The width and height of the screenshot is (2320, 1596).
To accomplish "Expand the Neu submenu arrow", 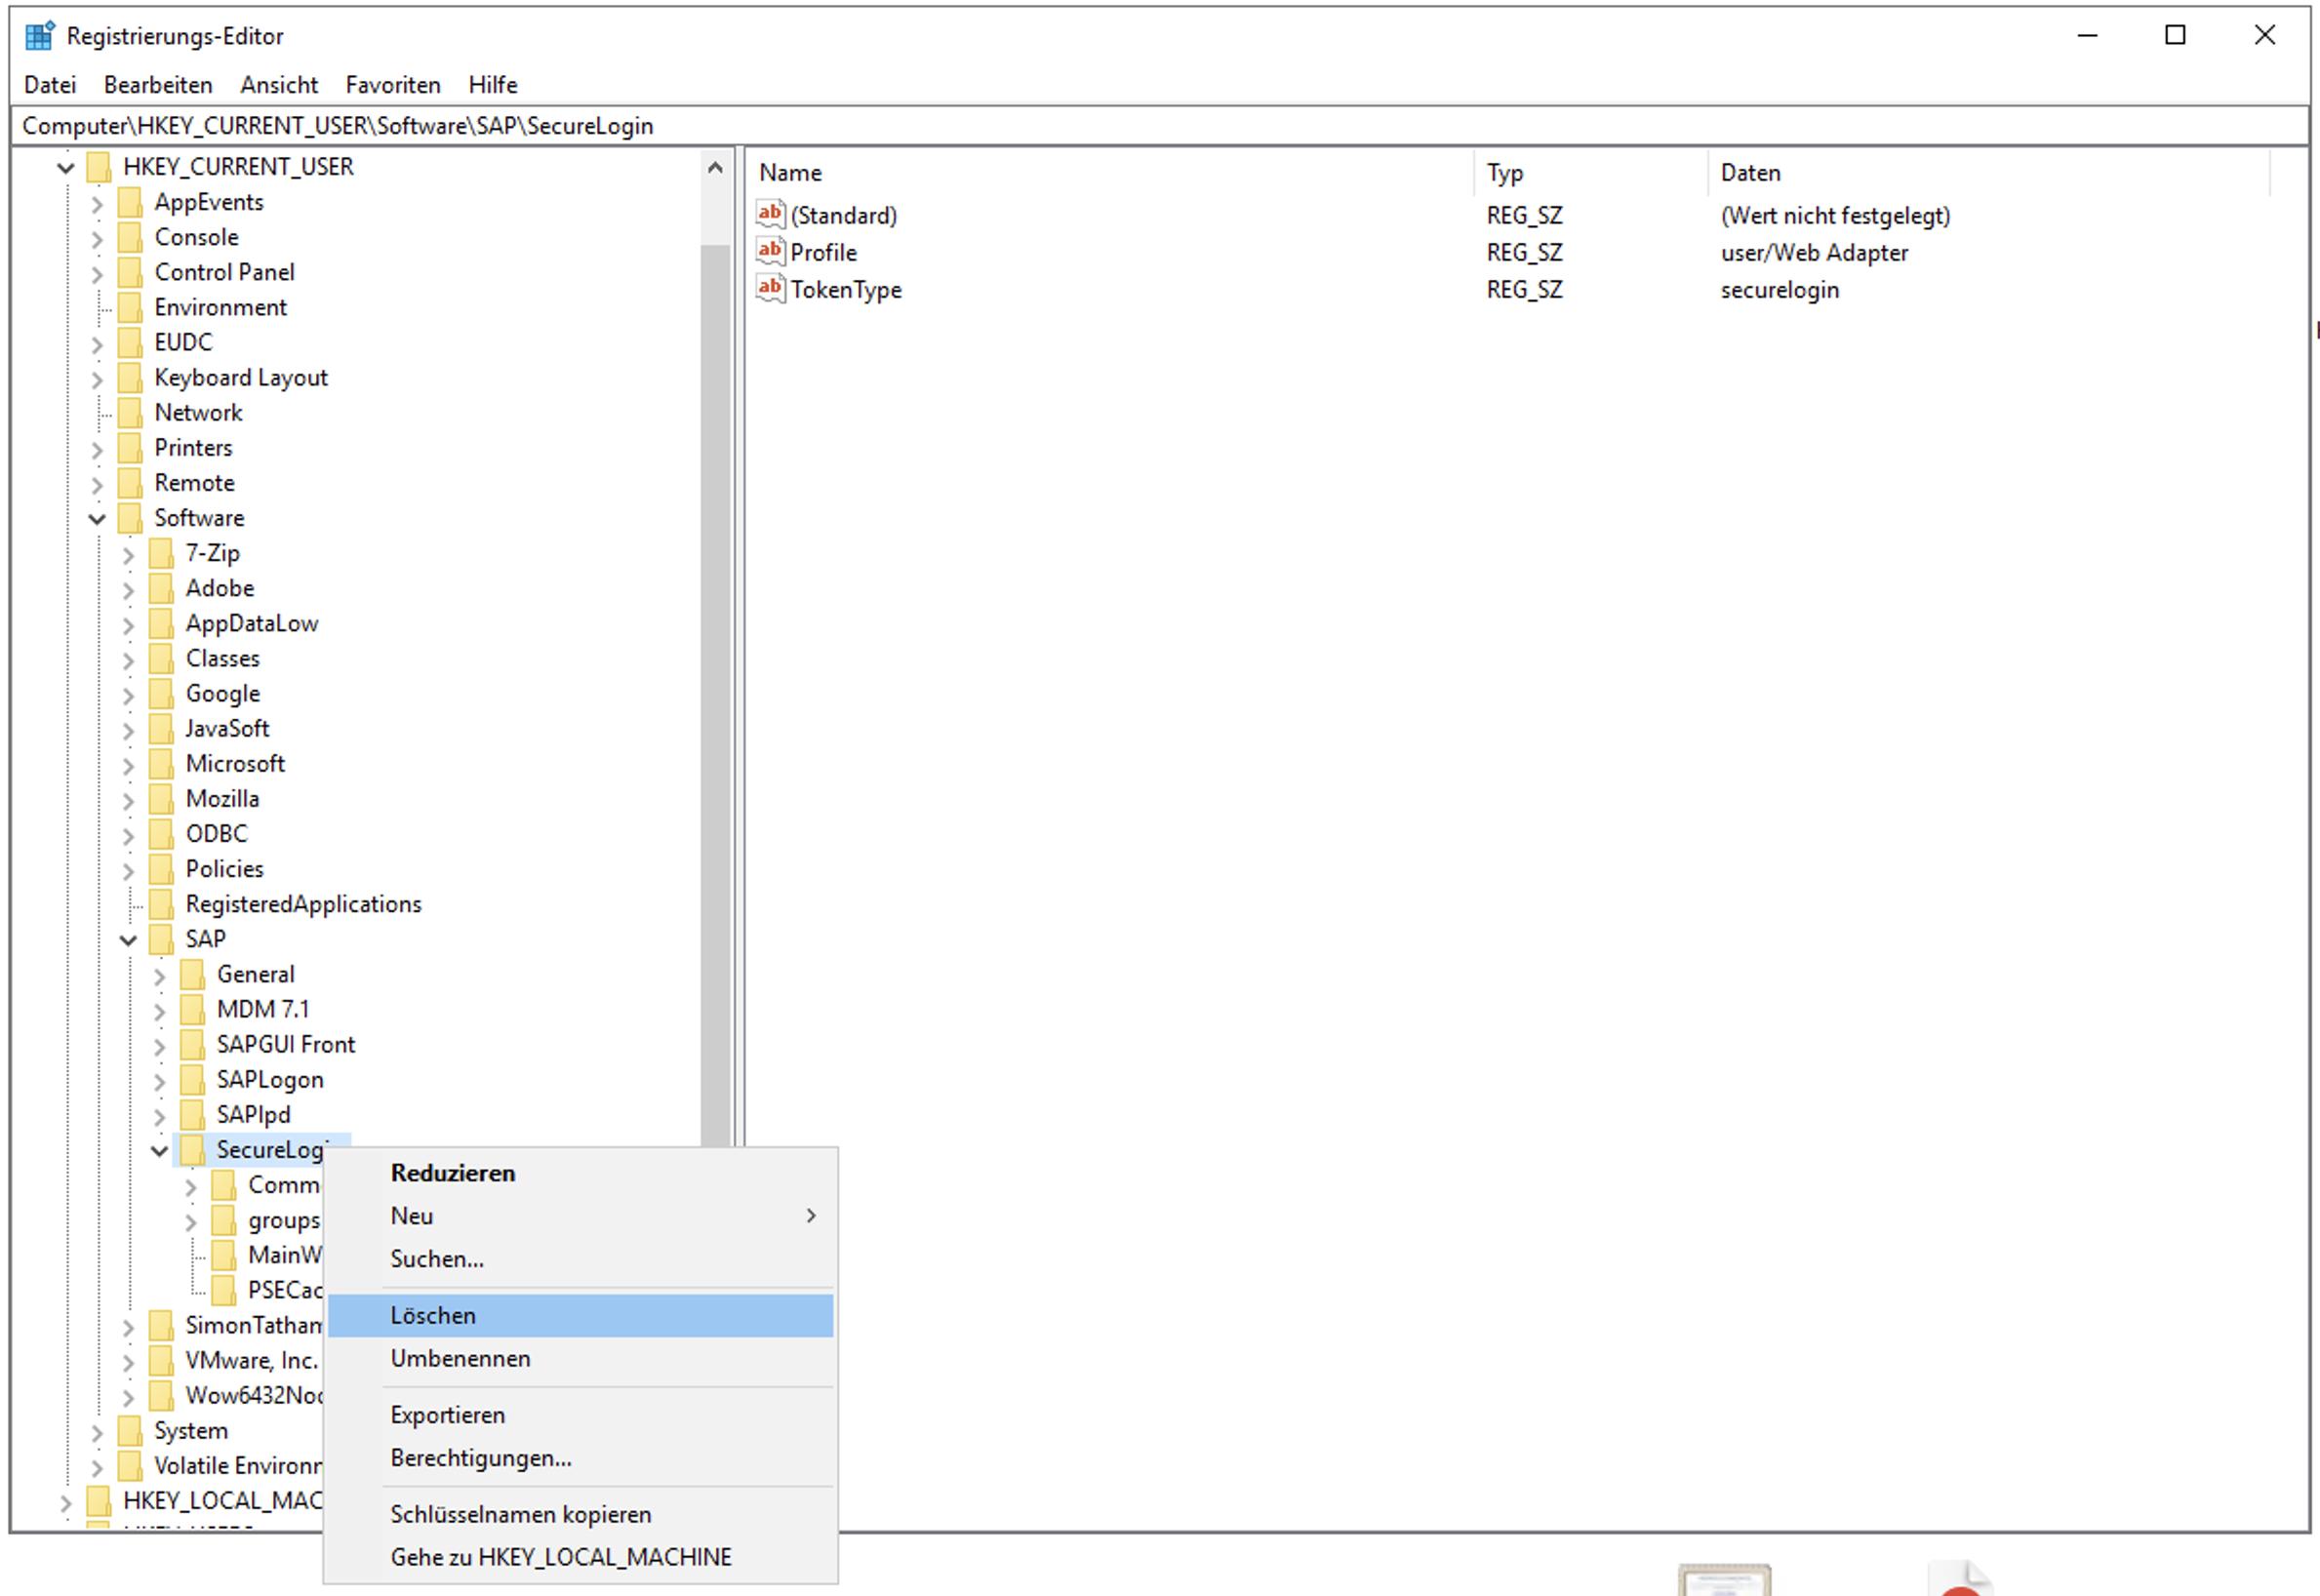I will (810, 1215).
